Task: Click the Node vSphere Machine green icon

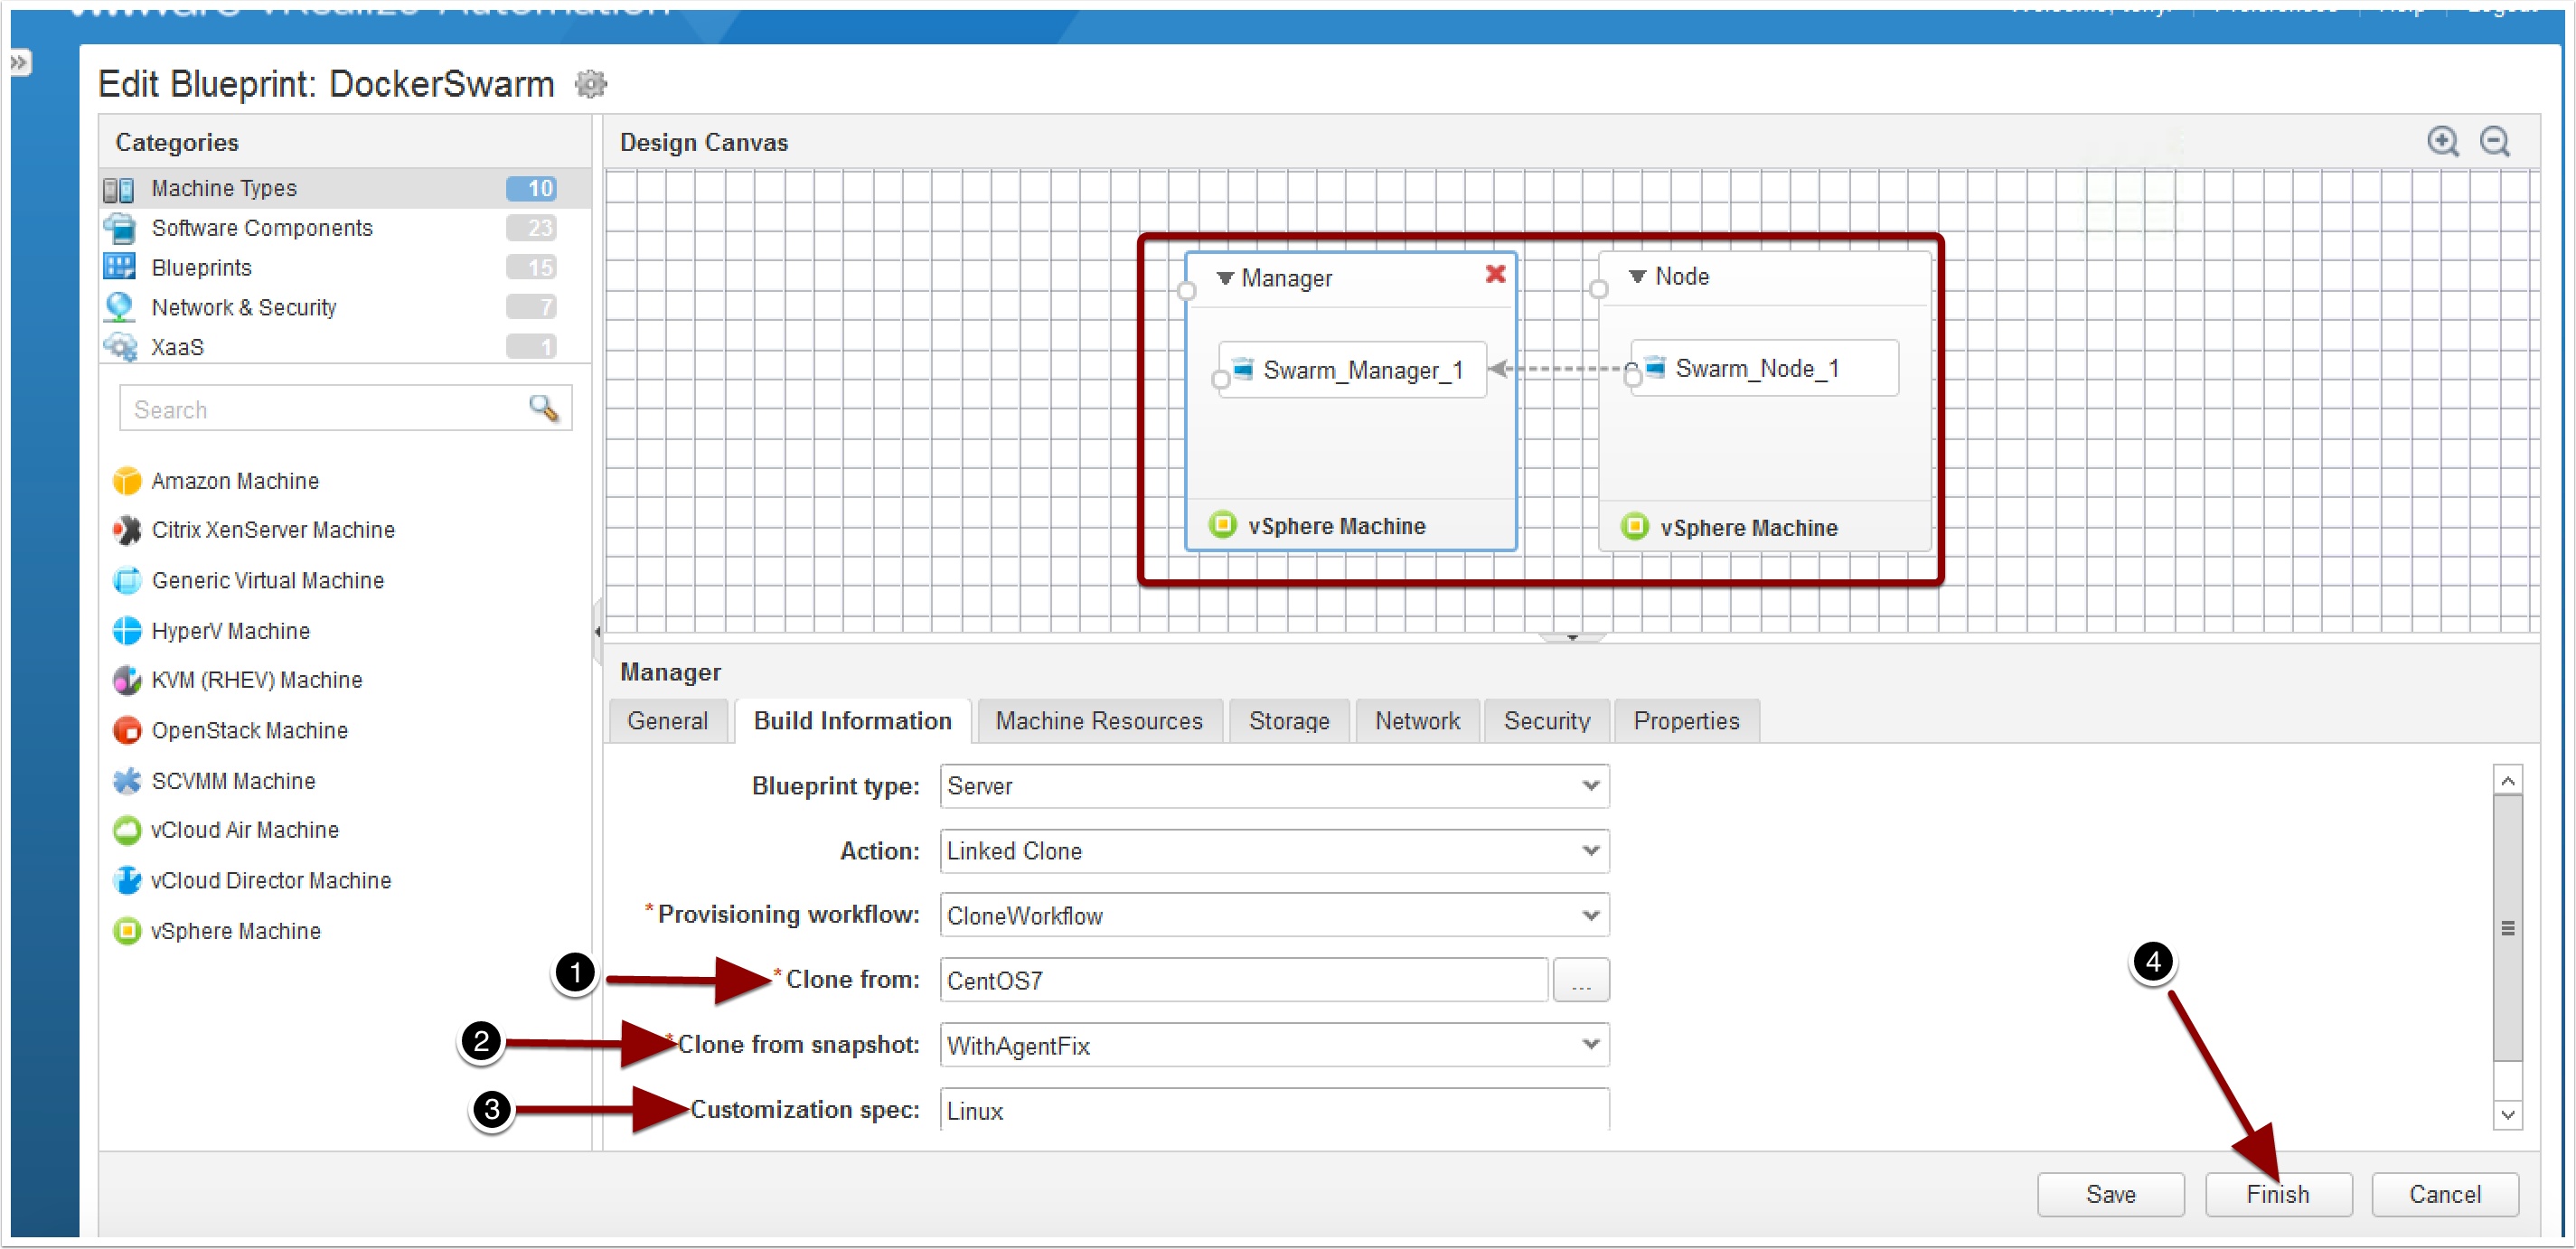Action: (1634, 526)
